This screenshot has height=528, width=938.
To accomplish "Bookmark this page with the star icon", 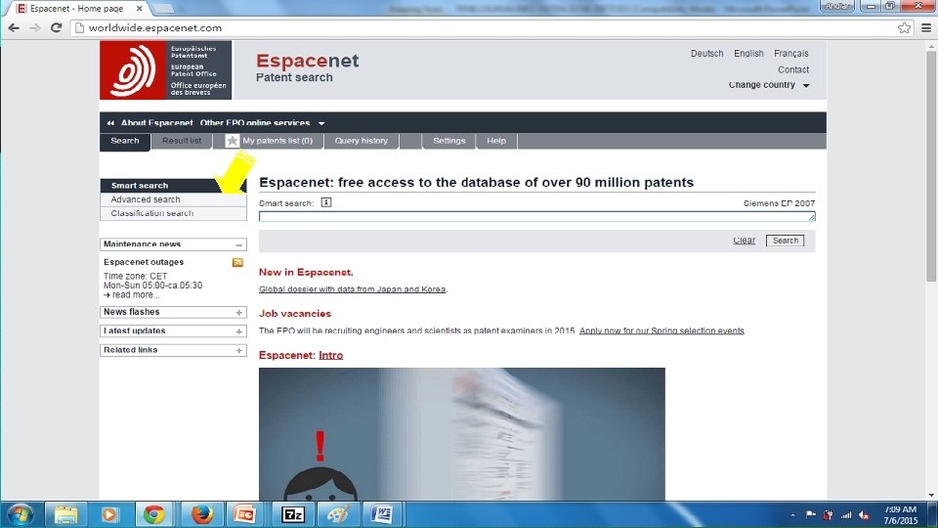I will pos(904,27).
